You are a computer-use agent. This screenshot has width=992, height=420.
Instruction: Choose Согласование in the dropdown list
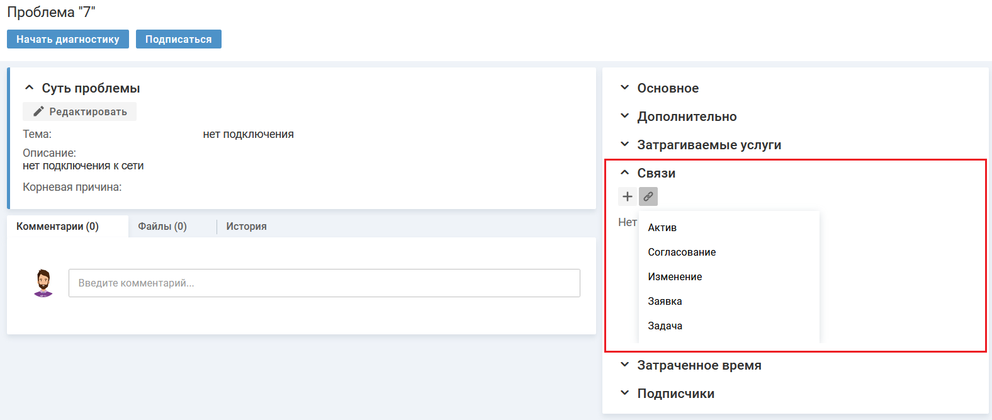pyautogui.click(x=682, y=253)
